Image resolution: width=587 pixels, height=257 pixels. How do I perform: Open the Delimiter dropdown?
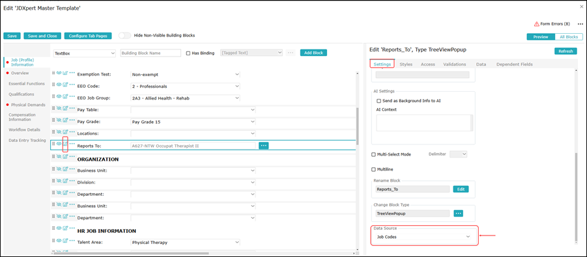click(x=458, y=154)
